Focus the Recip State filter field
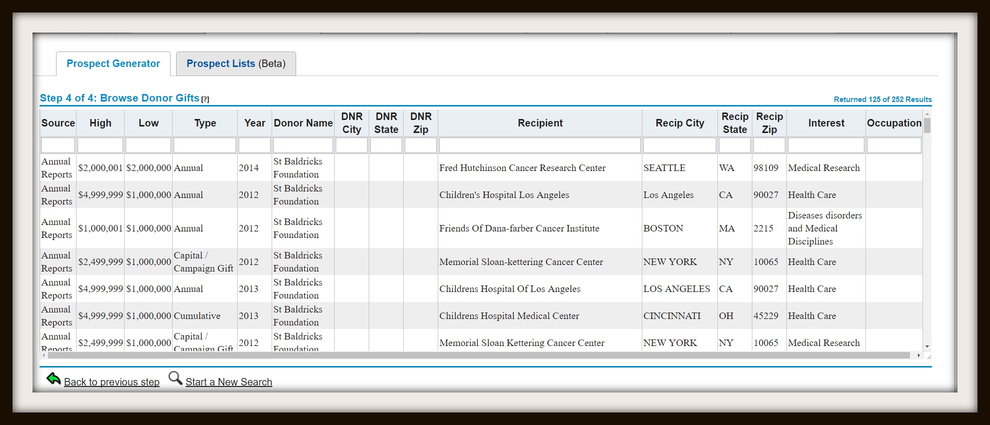 735,145
